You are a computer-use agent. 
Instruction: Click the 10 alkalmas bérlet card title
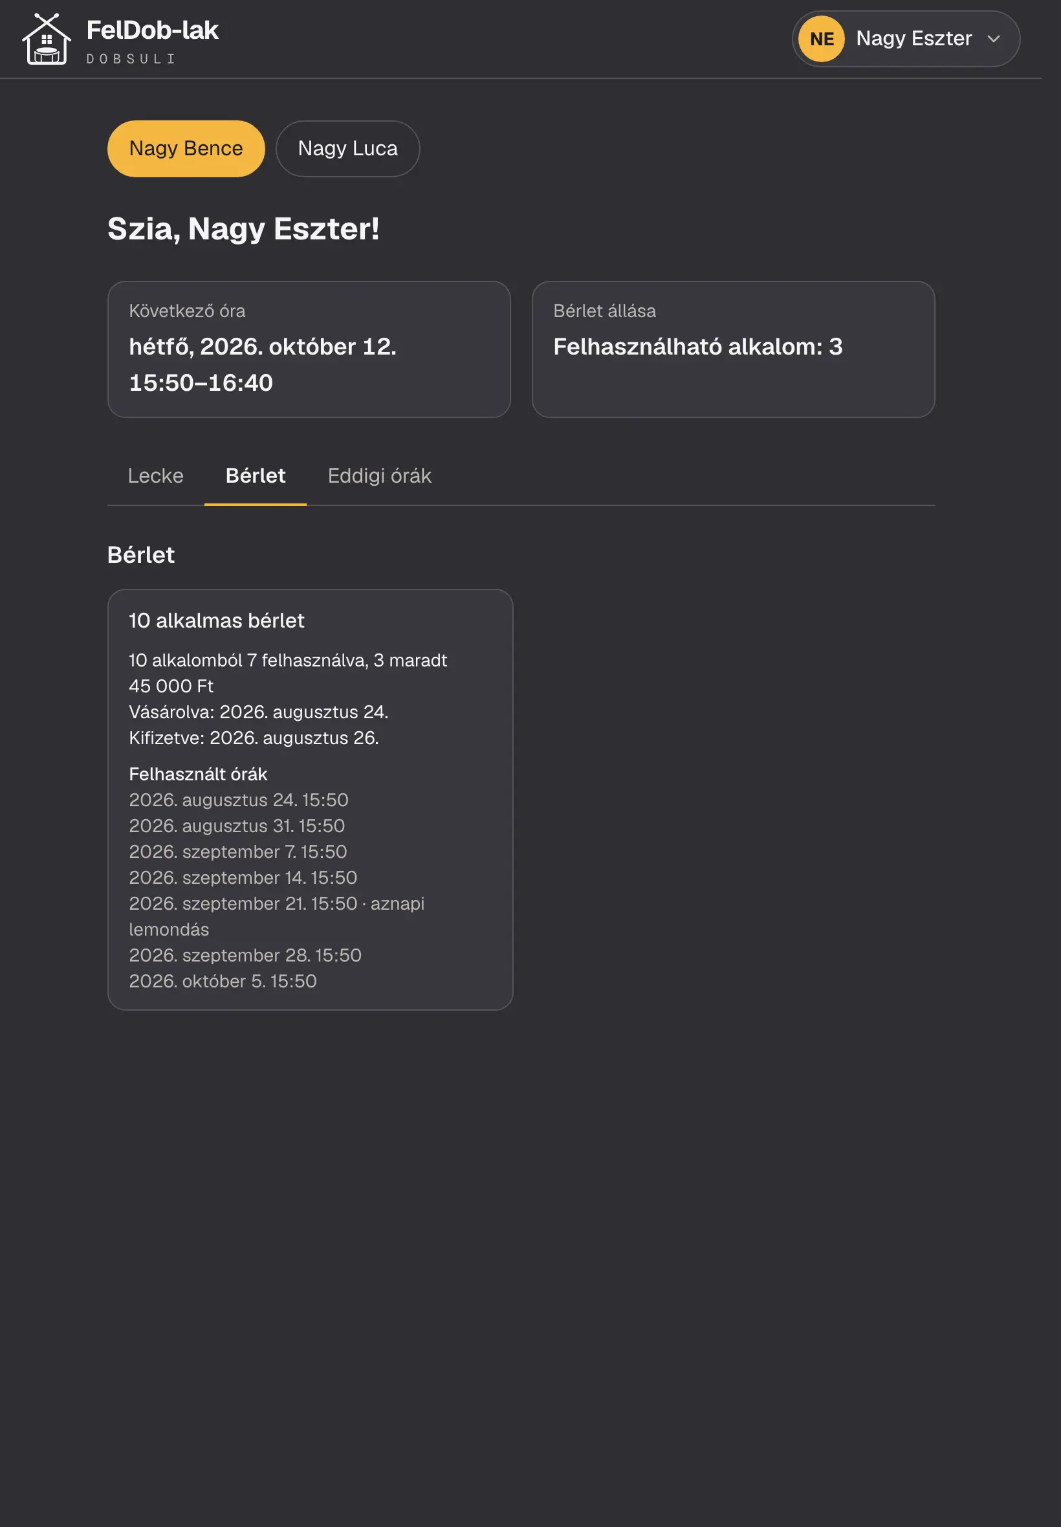pyautogui.click(x=217, y=621)
